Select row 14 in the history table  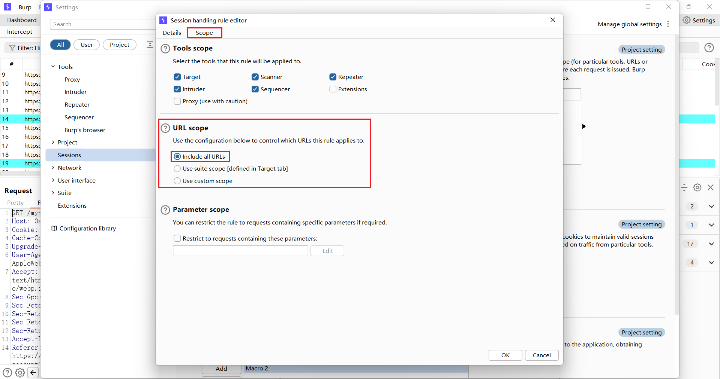coord(20,119)
